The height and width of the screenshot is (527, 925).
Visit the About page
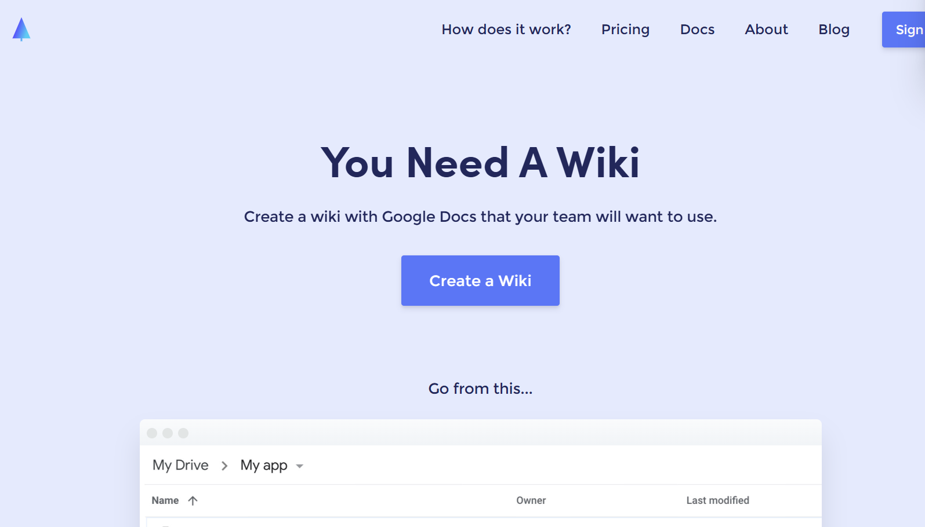click(766, 30)
